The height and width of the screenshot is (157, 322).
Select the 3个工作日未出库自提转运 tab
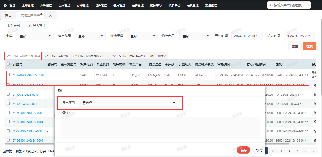(128, 56)
